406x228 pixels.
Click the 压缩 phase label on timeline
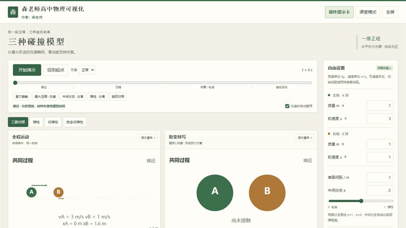(x=118, y=87)
